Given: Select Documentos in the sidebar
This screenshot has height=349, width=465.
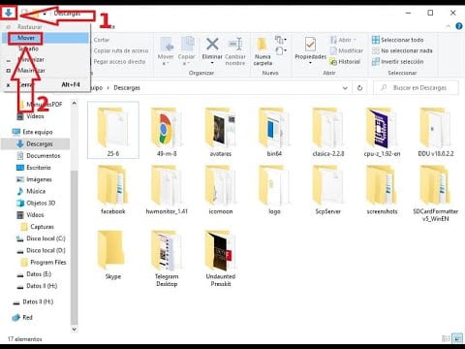Looking at the screenshot, I should tap(39, 156).
